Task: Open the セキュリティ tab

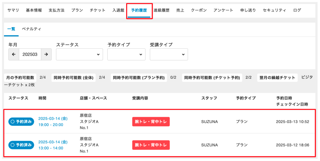Action: pos(274,10)
